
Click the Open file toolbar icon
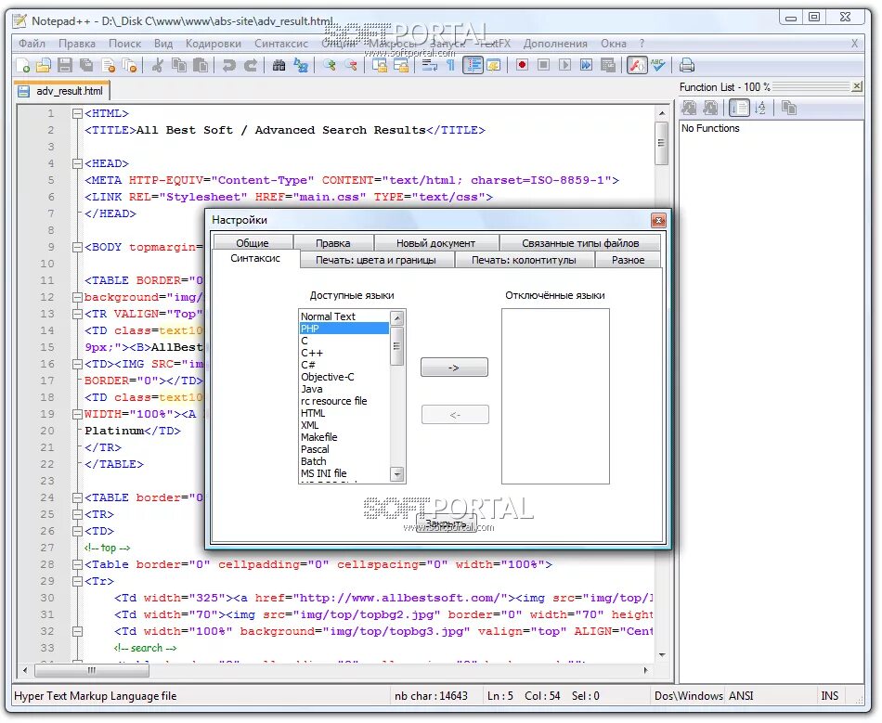[44, 65]
